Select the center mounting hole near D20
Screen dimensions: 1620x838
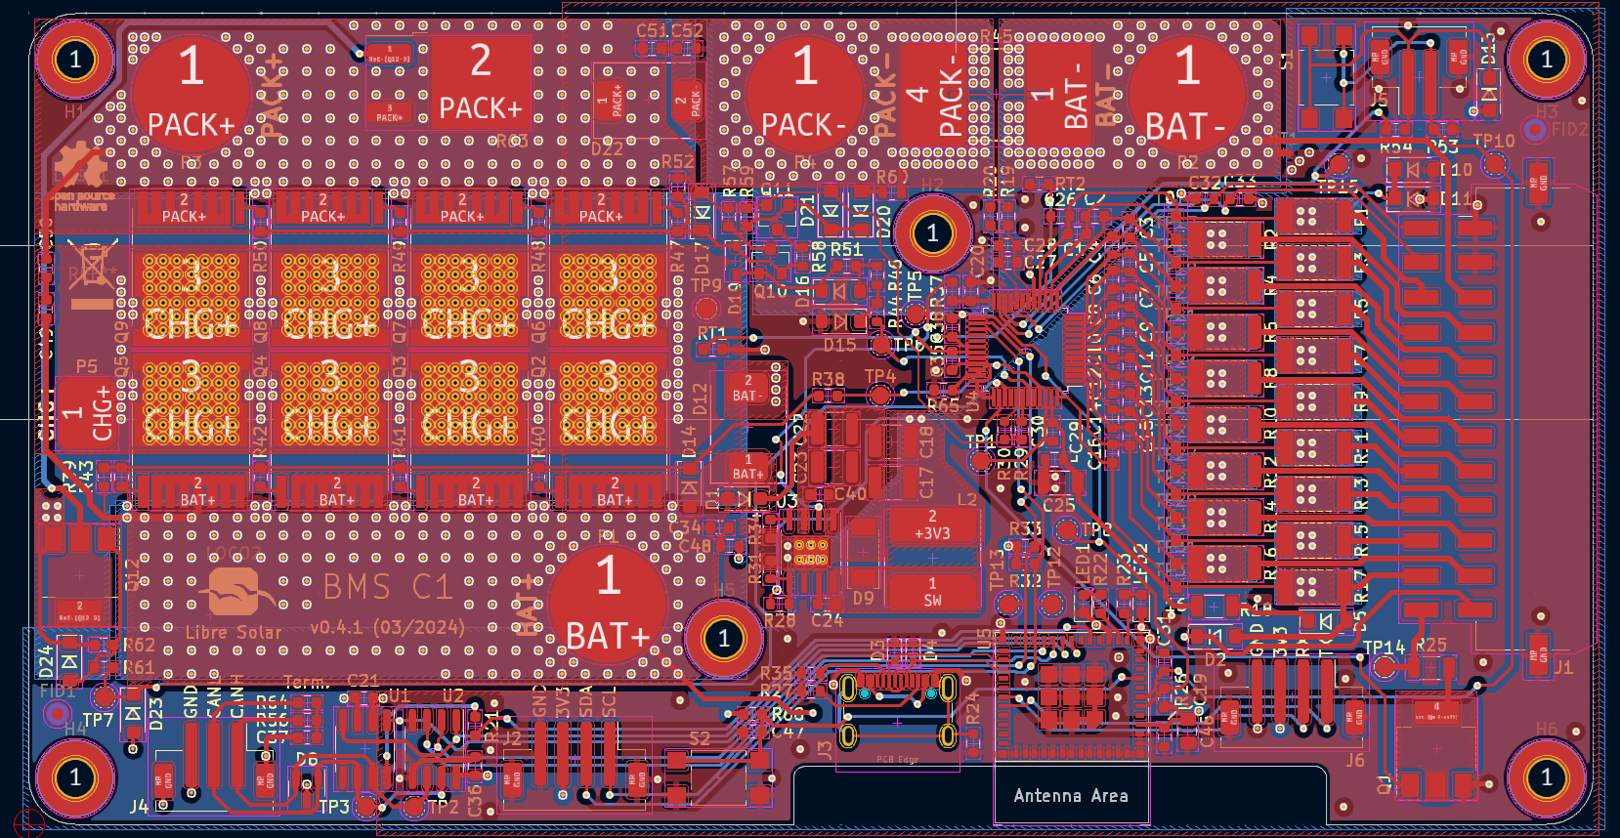[931, 232]
